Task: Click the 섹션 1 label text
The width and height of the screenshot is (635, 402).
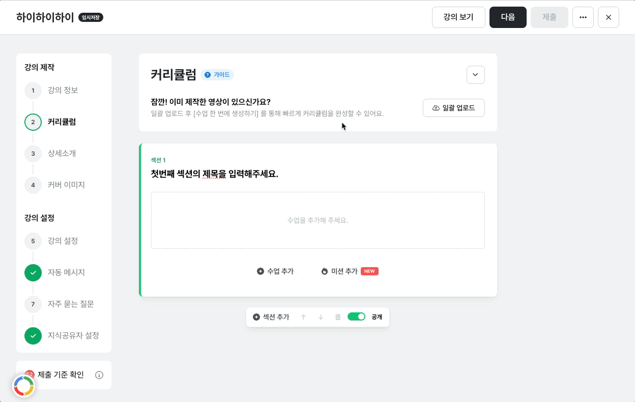Action: point(158,160)
